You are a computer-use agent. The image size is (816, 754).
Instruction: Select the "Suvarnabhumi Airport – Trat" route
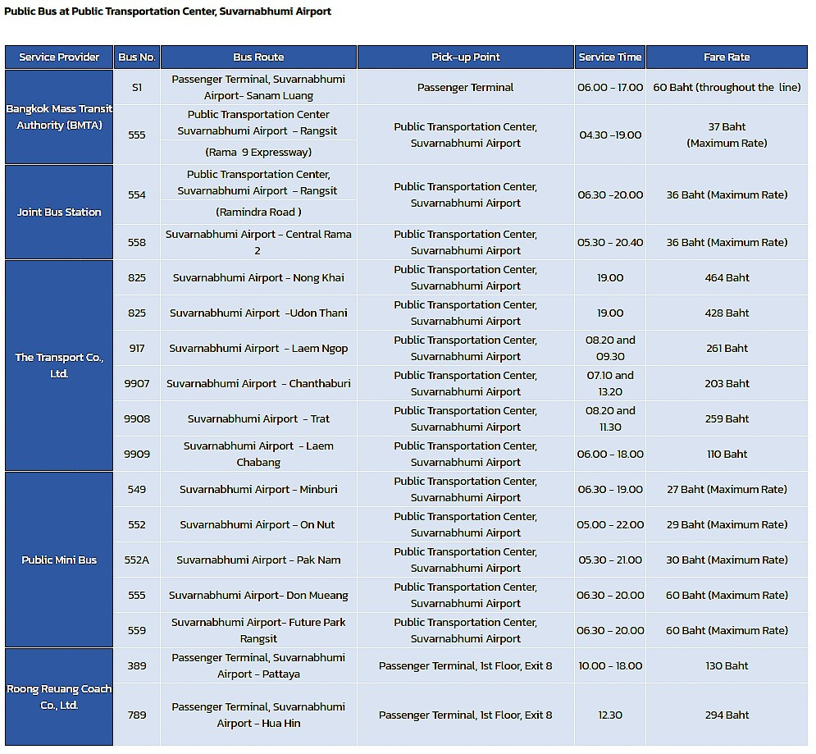point(258,419)
